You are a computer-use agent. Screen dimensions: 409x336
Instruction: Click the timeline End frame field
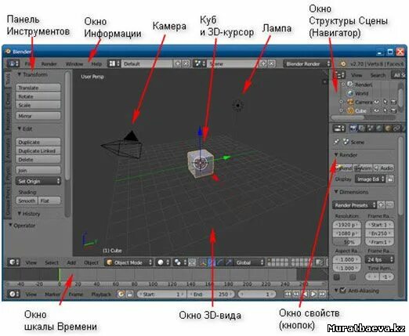(x=211, y=294)
